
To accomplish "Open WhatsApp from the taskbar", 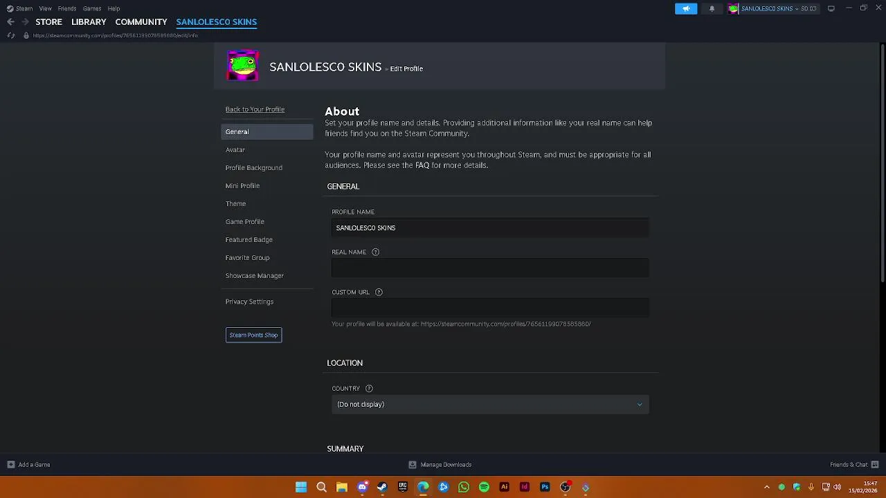I will pos(464,487).
